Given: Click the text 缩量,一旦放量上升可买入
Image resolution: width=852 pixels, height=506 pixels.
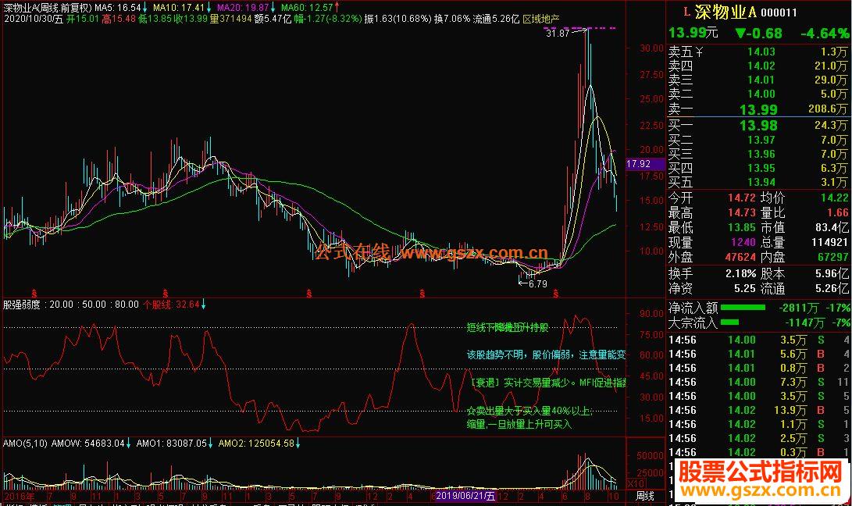Looking at the screenshot, I should (x=519, y=425).
